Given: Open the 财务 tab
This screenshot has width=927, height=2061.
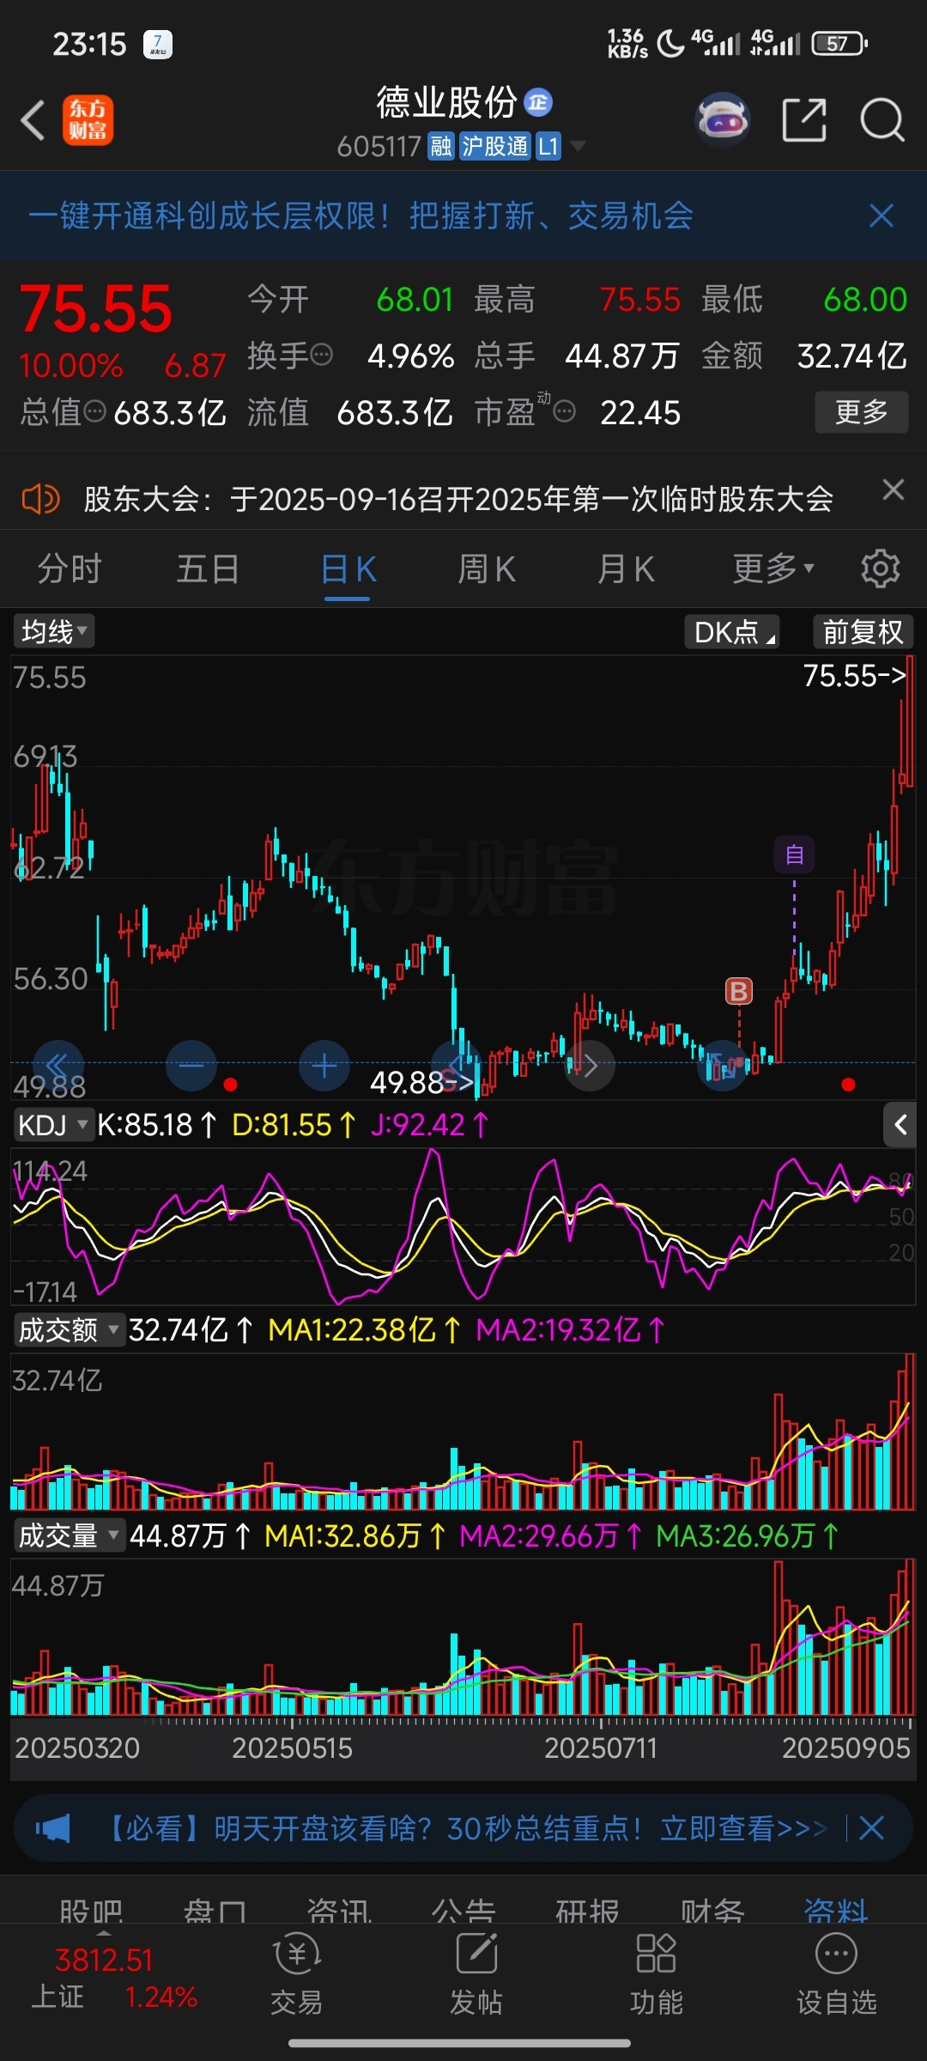Looking at the screenshot, I should pyautogui.click(x=712, y=1912).
